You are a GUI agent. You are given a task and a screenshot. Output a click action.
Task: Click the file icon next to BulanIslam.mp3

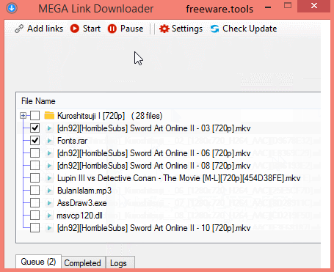[49, 191]
